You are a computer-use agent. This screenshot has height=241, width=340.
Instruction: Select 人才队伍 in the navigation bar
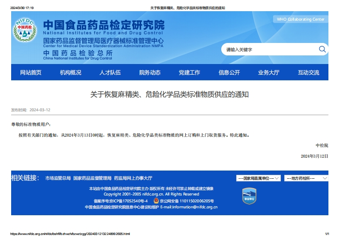(x=110, y=73)
